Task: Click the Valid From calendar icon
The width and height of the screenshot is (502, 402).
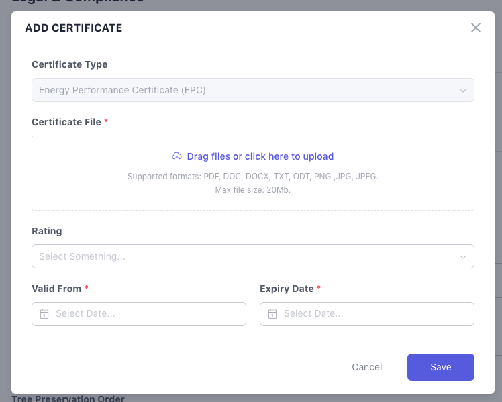Action: pyautogui.click(x=44, y=314)
